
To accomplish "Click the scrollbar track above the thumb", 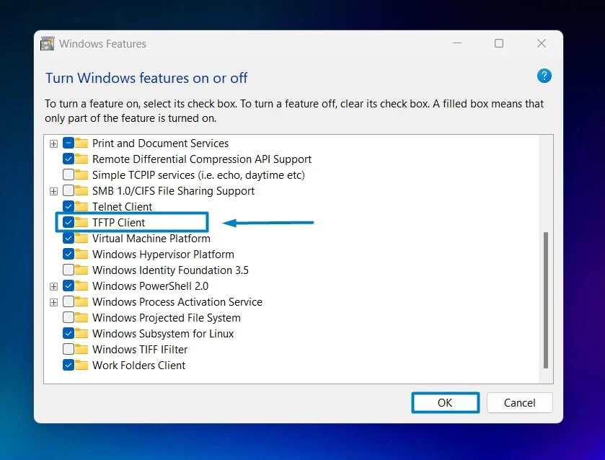I will click(x=546, y=183).
